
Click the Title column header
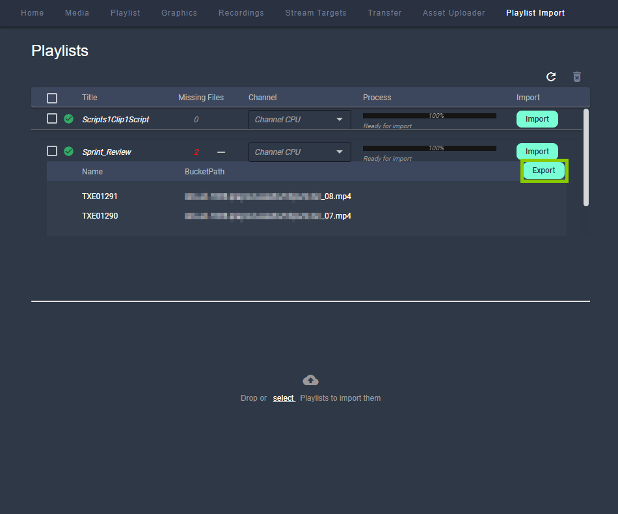click(x=90, y=98)
